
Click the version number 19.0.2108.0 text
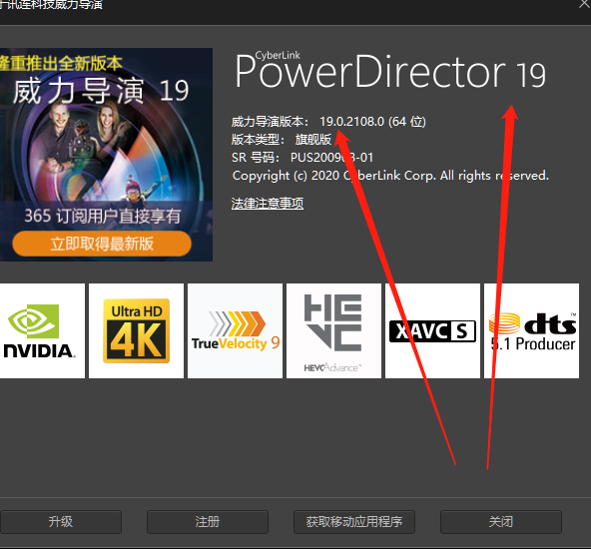[x=351, y=122]
